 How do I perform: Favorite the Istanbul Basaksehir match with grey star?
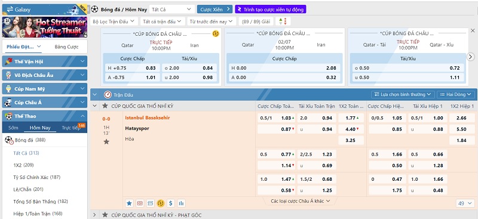[106, 141]
